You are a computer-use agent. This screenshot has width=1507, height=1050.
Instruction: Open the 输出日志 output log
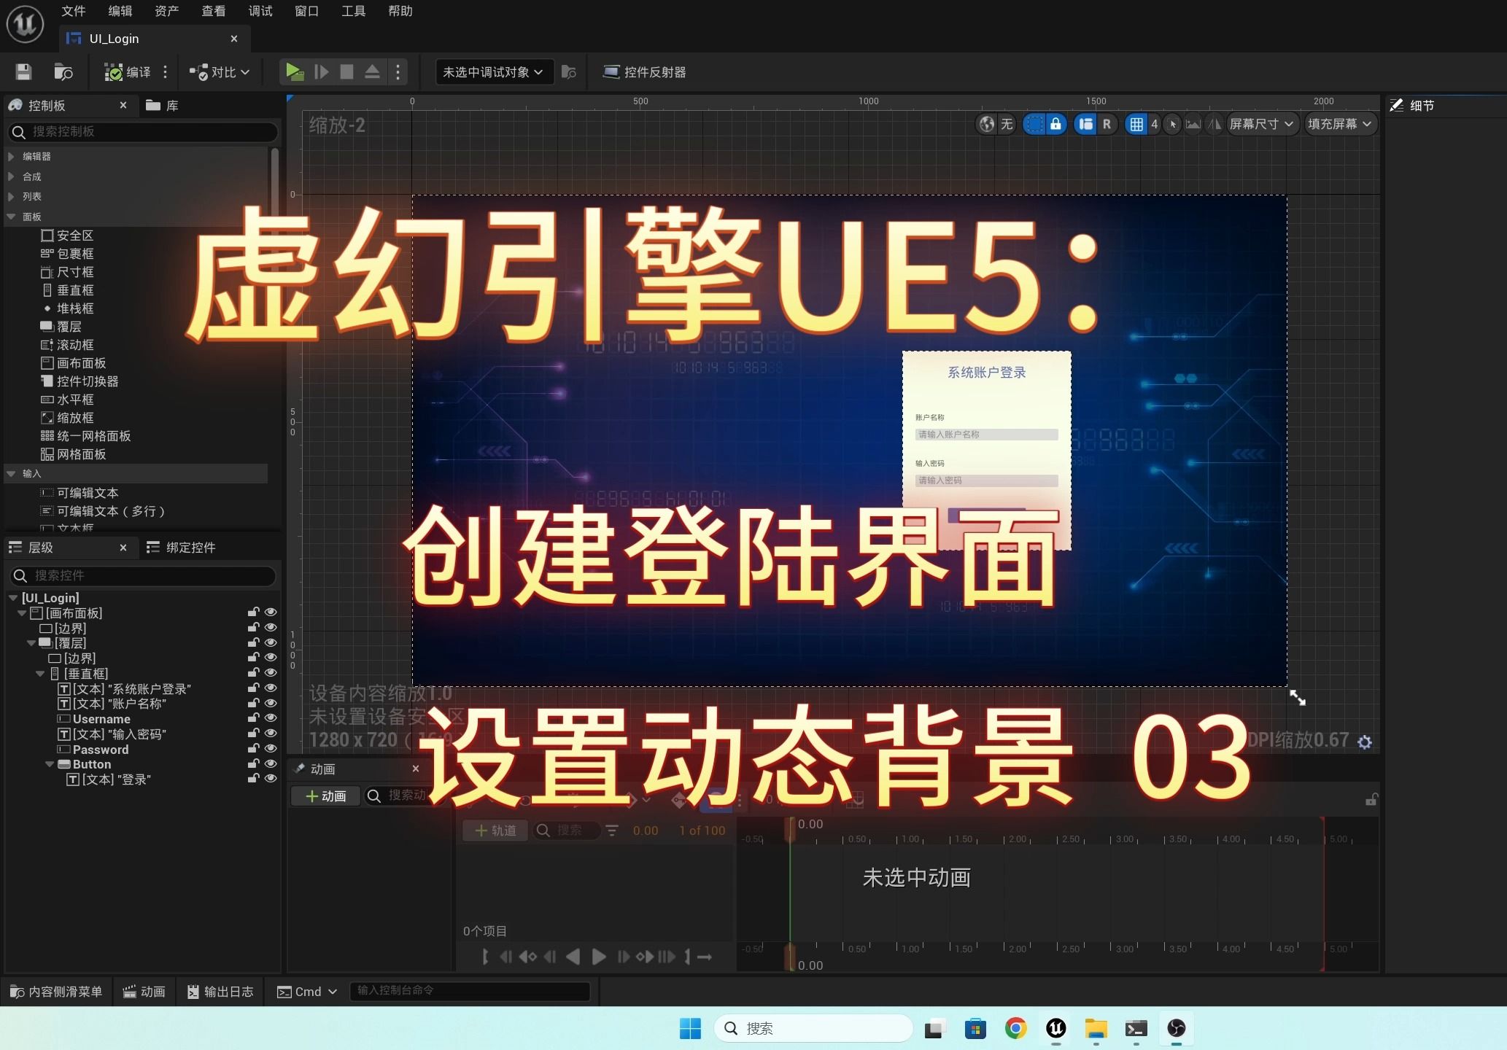tap(220, 992)
